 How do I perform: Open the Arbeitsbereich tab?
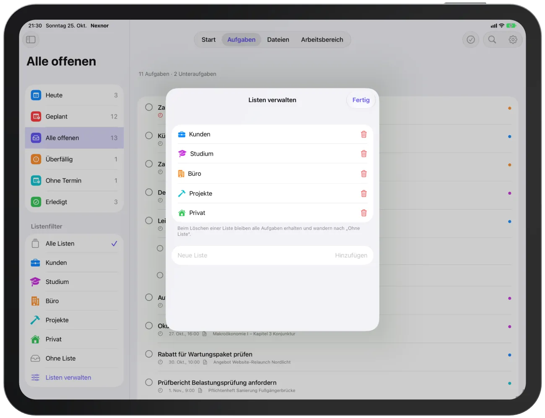click(322, 39)
